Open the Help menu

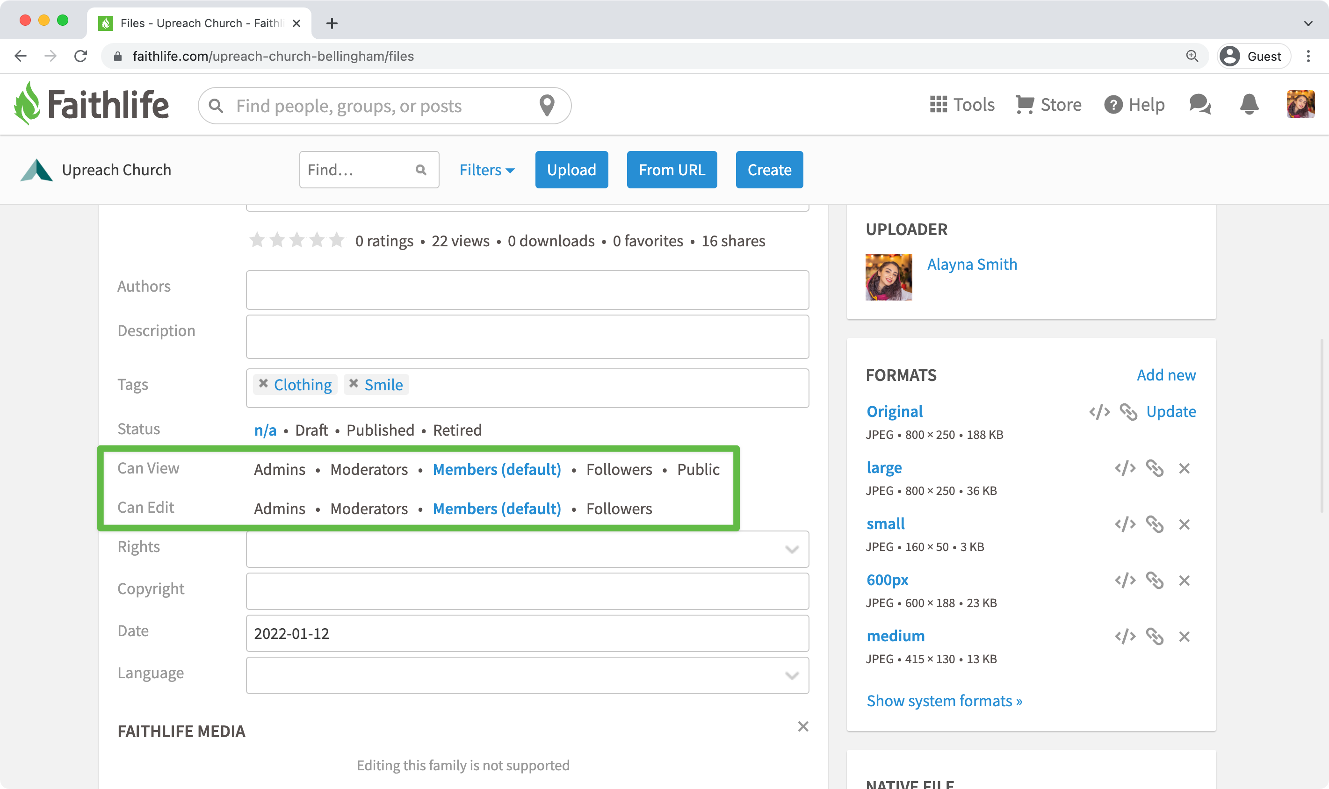click(x=1134, y=104)
